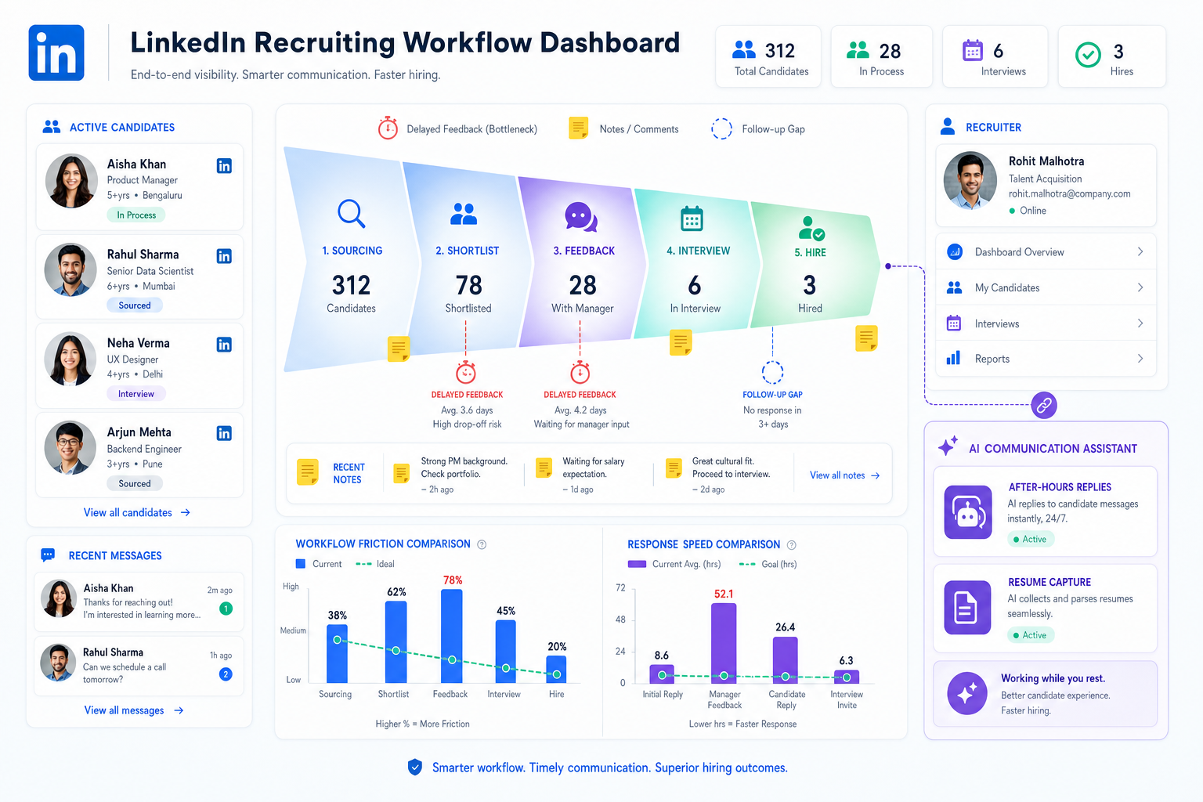Click delayed feedback timer under Feedback

580,372
